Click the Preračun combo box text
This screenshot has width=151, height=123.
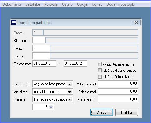[50, 84]
